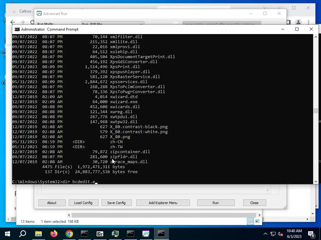Screen dimensions: 321x240
Task: Click the About button in Advanced Run
Action: 52,202
